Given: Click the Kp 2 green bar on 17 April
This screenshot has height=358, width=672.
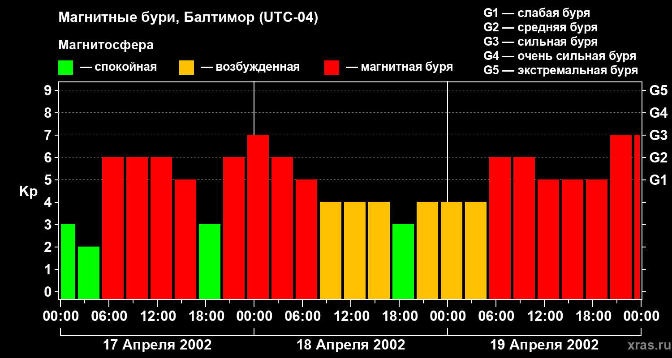Looking at the screenshot, I should (89, 273).
